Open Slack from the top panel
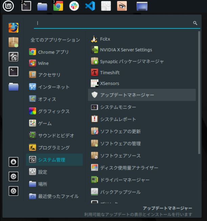Viewport: 207px width, 221px height. click(x=74, y=6)
